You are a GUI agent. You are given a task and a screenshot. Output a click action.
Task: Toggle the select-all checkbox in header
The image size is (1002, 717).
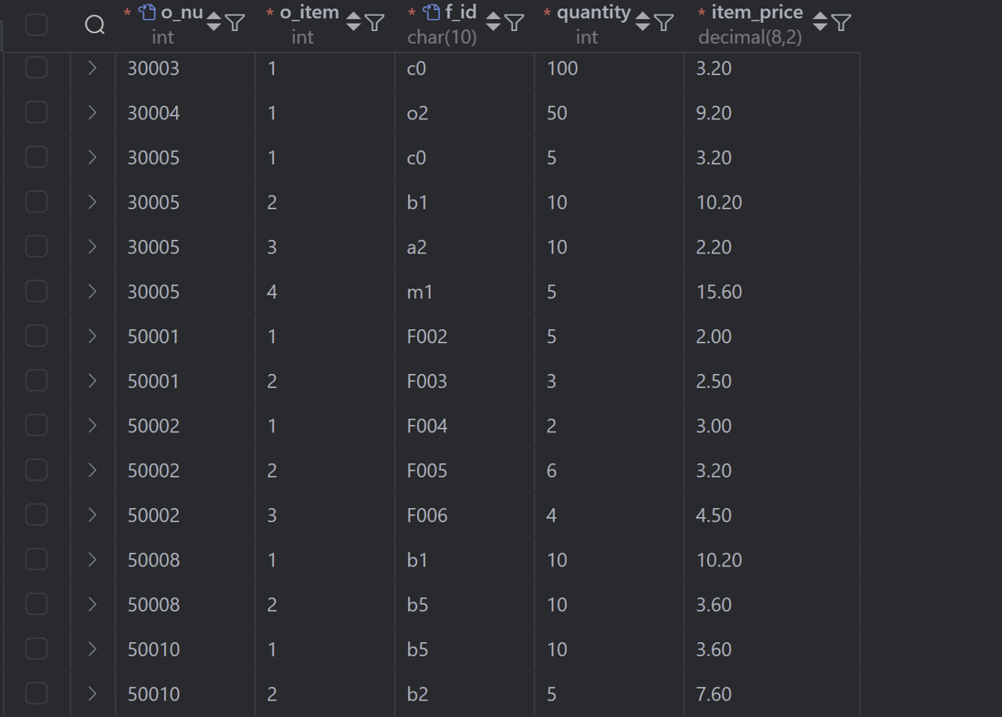coord(37,25)
